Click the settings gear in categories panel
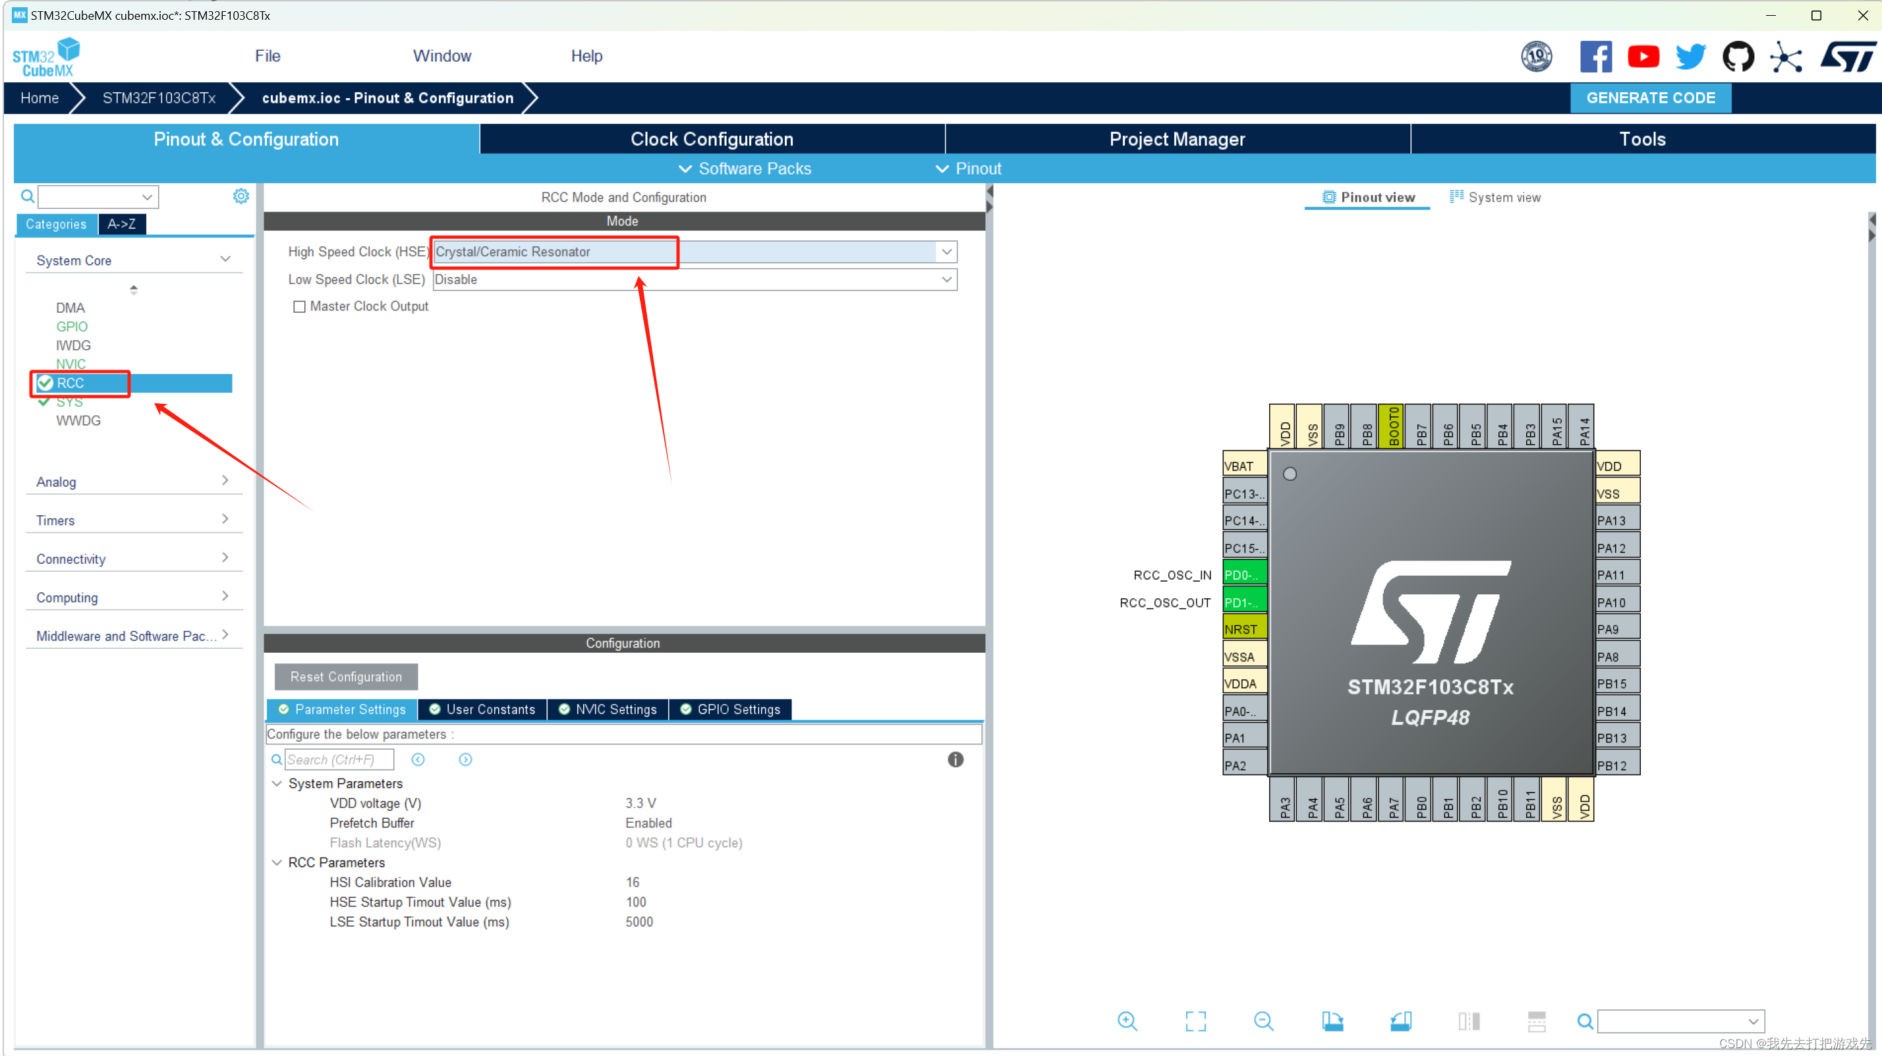 [x=241, y=196]
